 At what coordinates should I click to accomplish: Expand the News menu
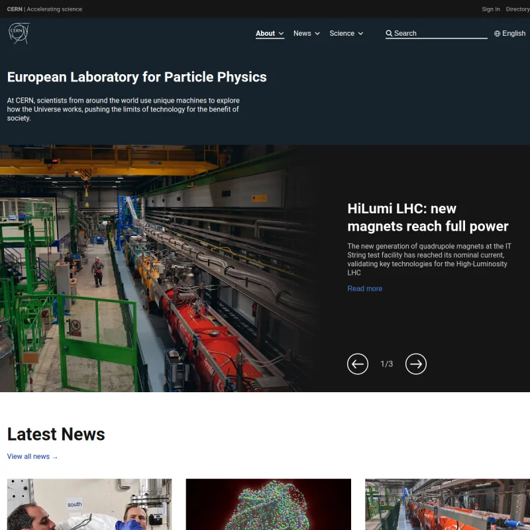(x=307, y=34)
